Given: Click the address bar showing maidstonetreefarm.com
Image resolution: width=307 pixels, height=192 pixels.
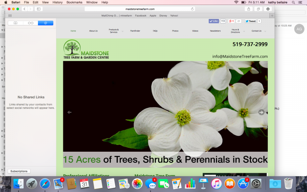Looking at the screenshot, I should click(140, 9).
